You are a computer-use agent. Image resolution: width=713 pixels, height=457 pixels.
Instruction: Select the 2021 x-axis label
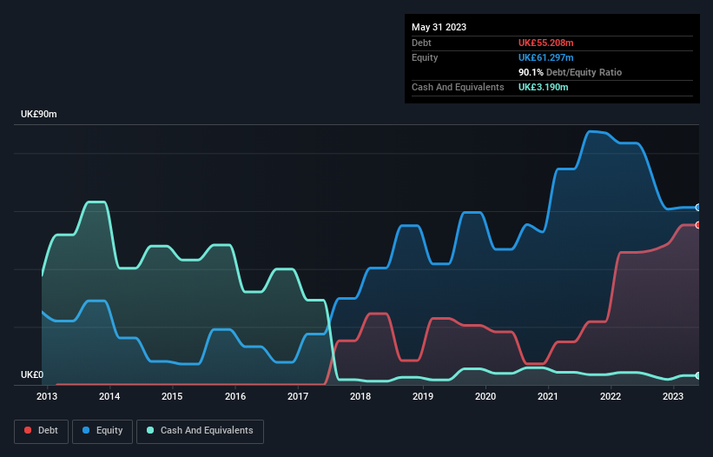click(x=548, y=396)
